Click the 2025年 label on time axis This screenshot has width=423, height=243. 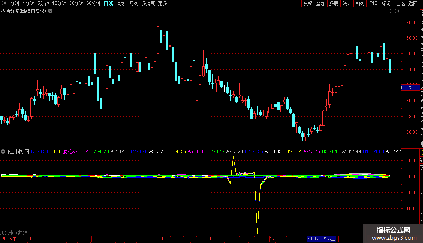click(9, 239)
